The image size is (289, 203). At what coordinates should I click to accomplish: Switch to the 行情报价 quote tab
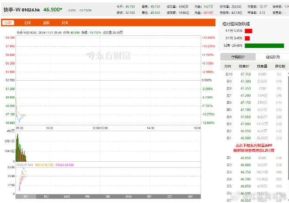[238, 57]
